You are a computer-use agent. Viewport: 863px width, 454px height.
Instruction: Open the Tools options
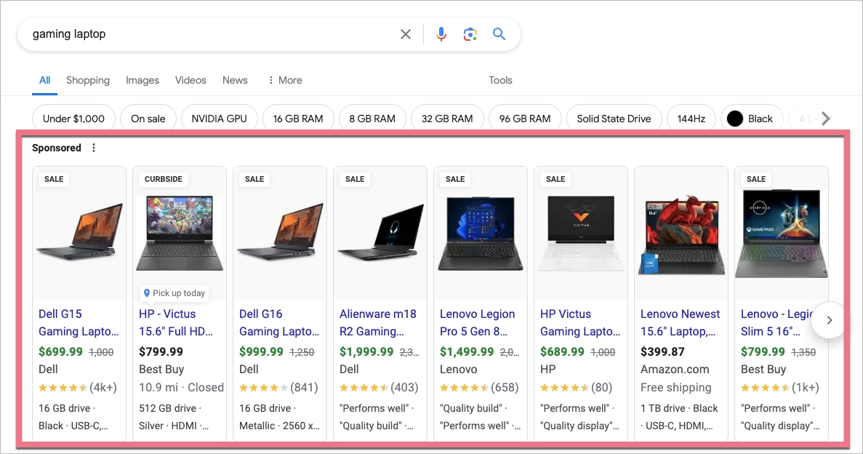[500, 80]
